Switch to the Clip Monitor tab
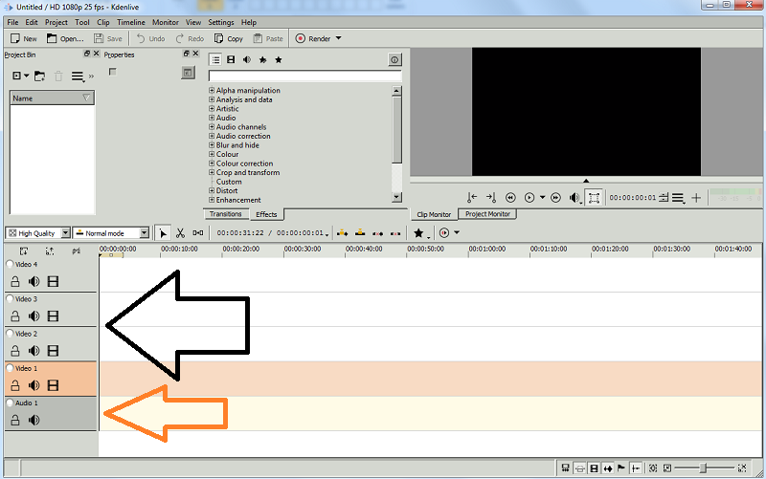The image size is (766, 479). coord(434,214)
